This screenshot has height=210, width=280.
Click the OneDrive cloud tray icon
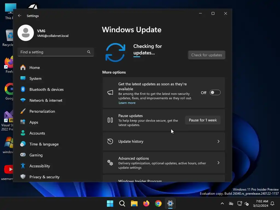231,203
